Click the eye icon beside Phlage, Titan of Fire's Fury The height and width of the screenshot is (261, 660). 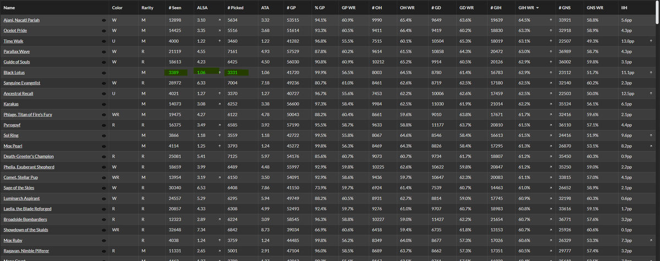[x=104, y=114]
